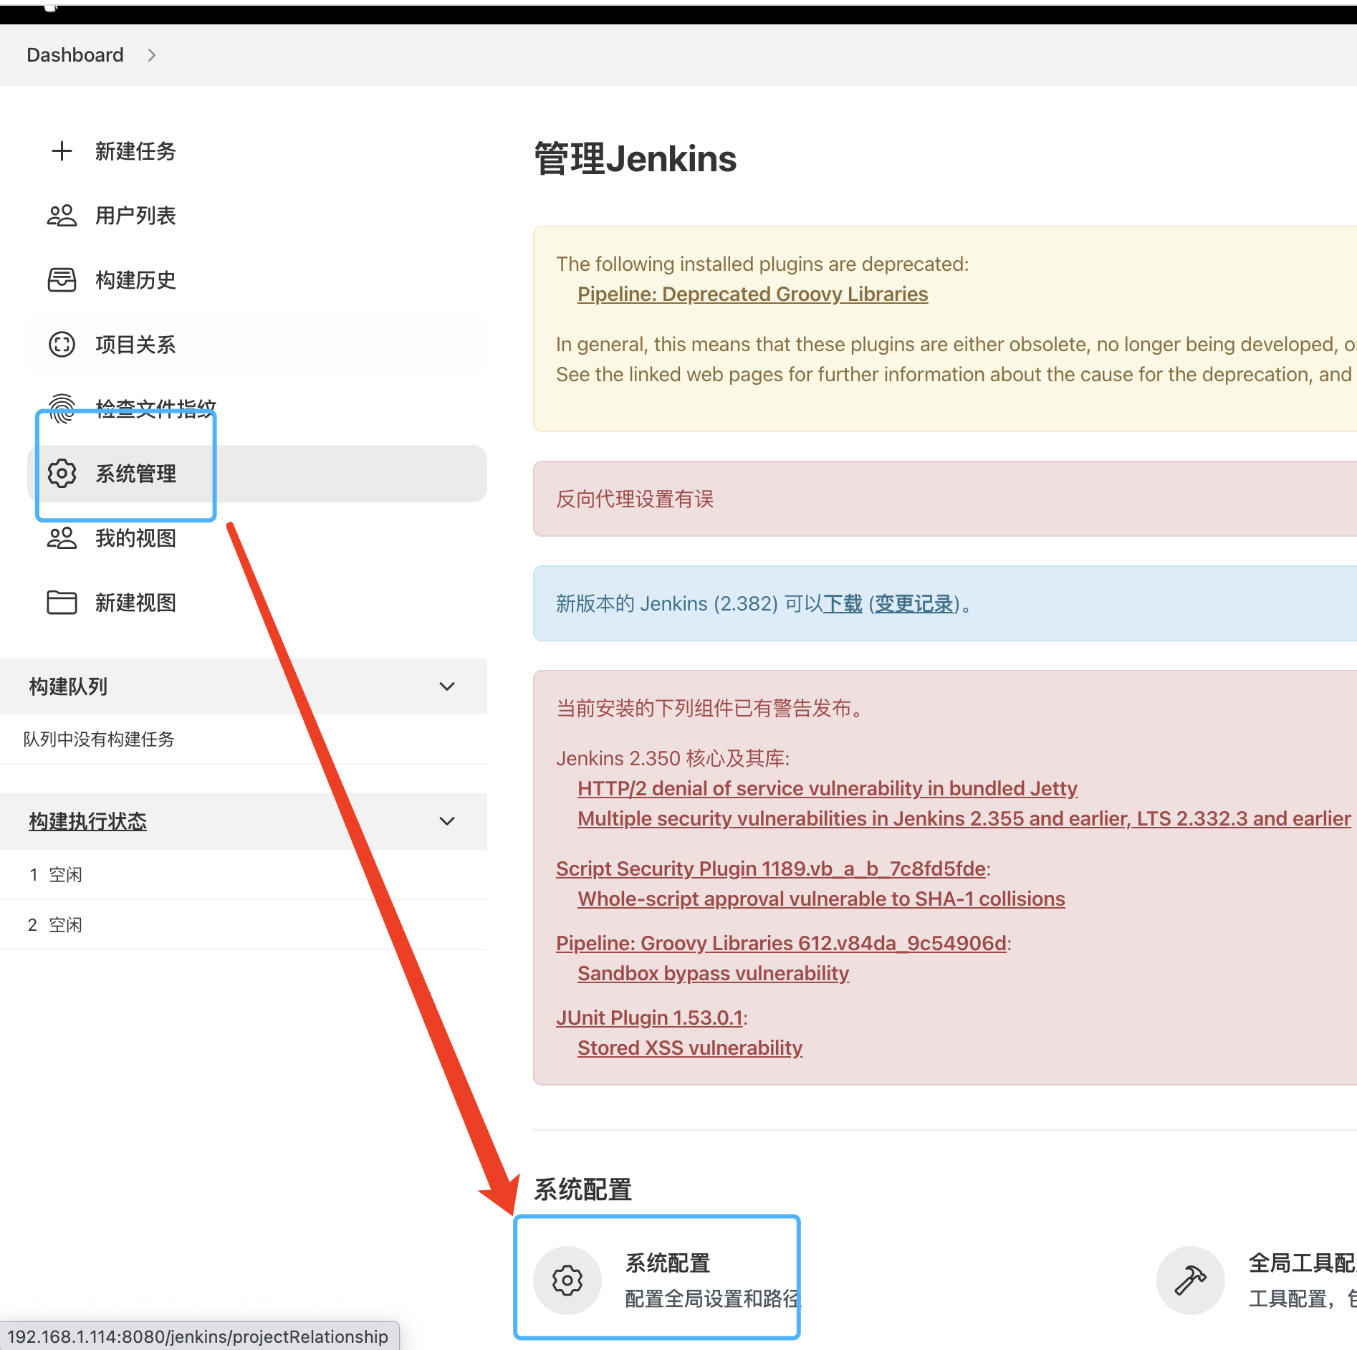Collapse the 构建执行状态 panel chevron

pos(447,821)
